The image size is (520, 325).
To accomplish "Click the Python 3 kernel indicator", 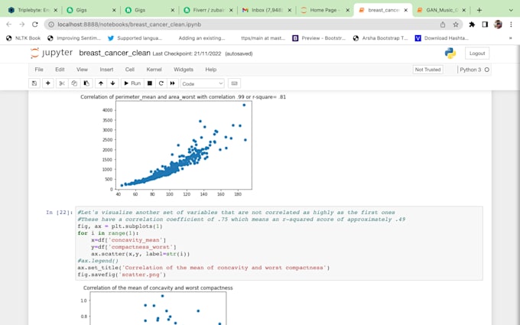I will click(470, 70).
